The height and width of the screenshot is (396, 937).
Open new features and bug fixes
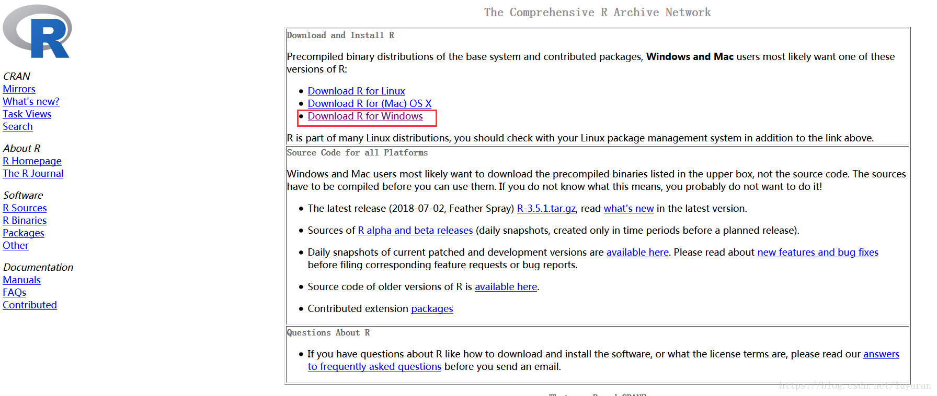[x=818, y=253]
